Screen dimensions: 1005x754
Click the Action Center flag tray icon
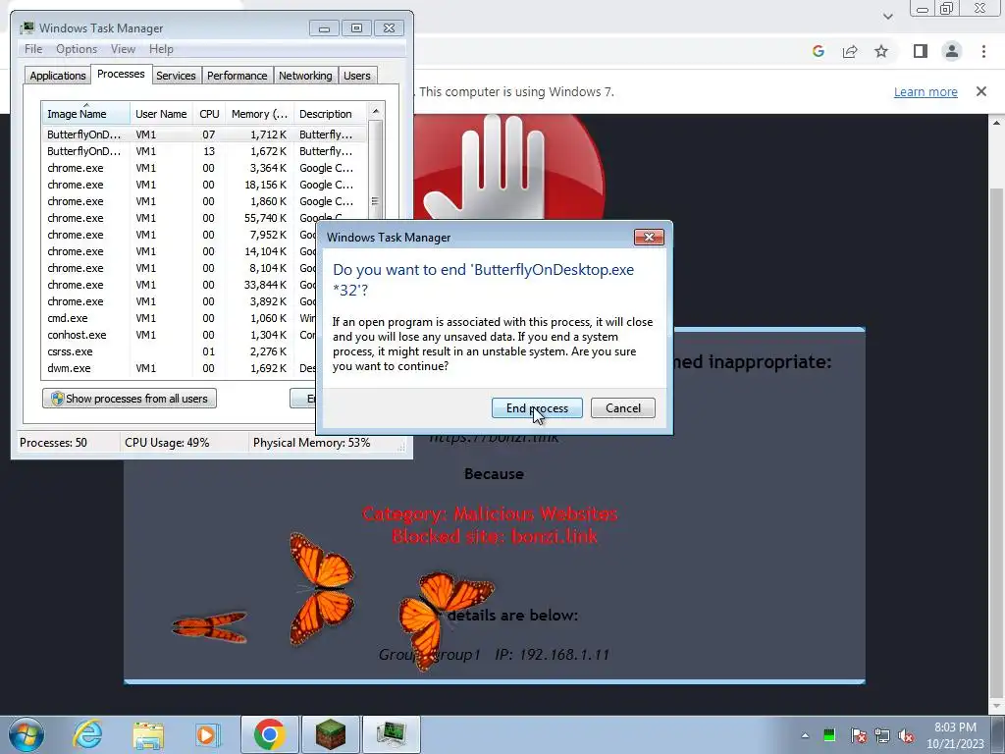(x=858, y=735)
